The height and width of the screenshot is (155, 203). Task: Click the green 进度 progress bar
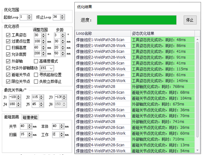tap(137, 20)
